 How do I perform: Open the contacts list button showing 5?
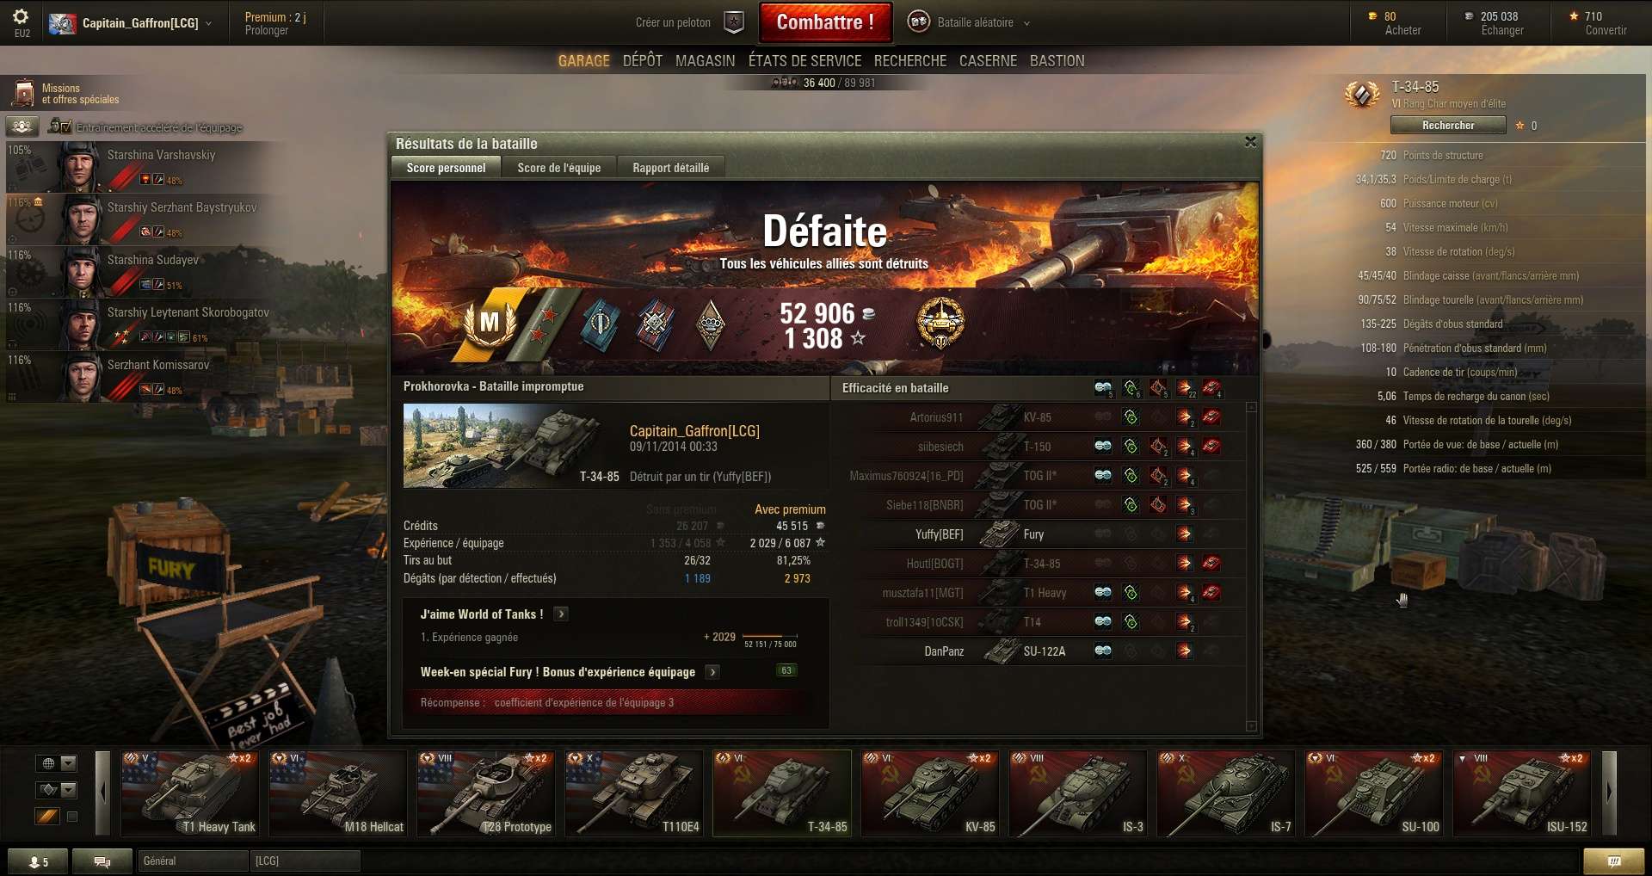38,861
